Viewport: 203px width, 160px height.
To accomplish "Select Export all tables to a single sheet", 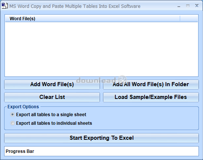I will tap(12, 115).
